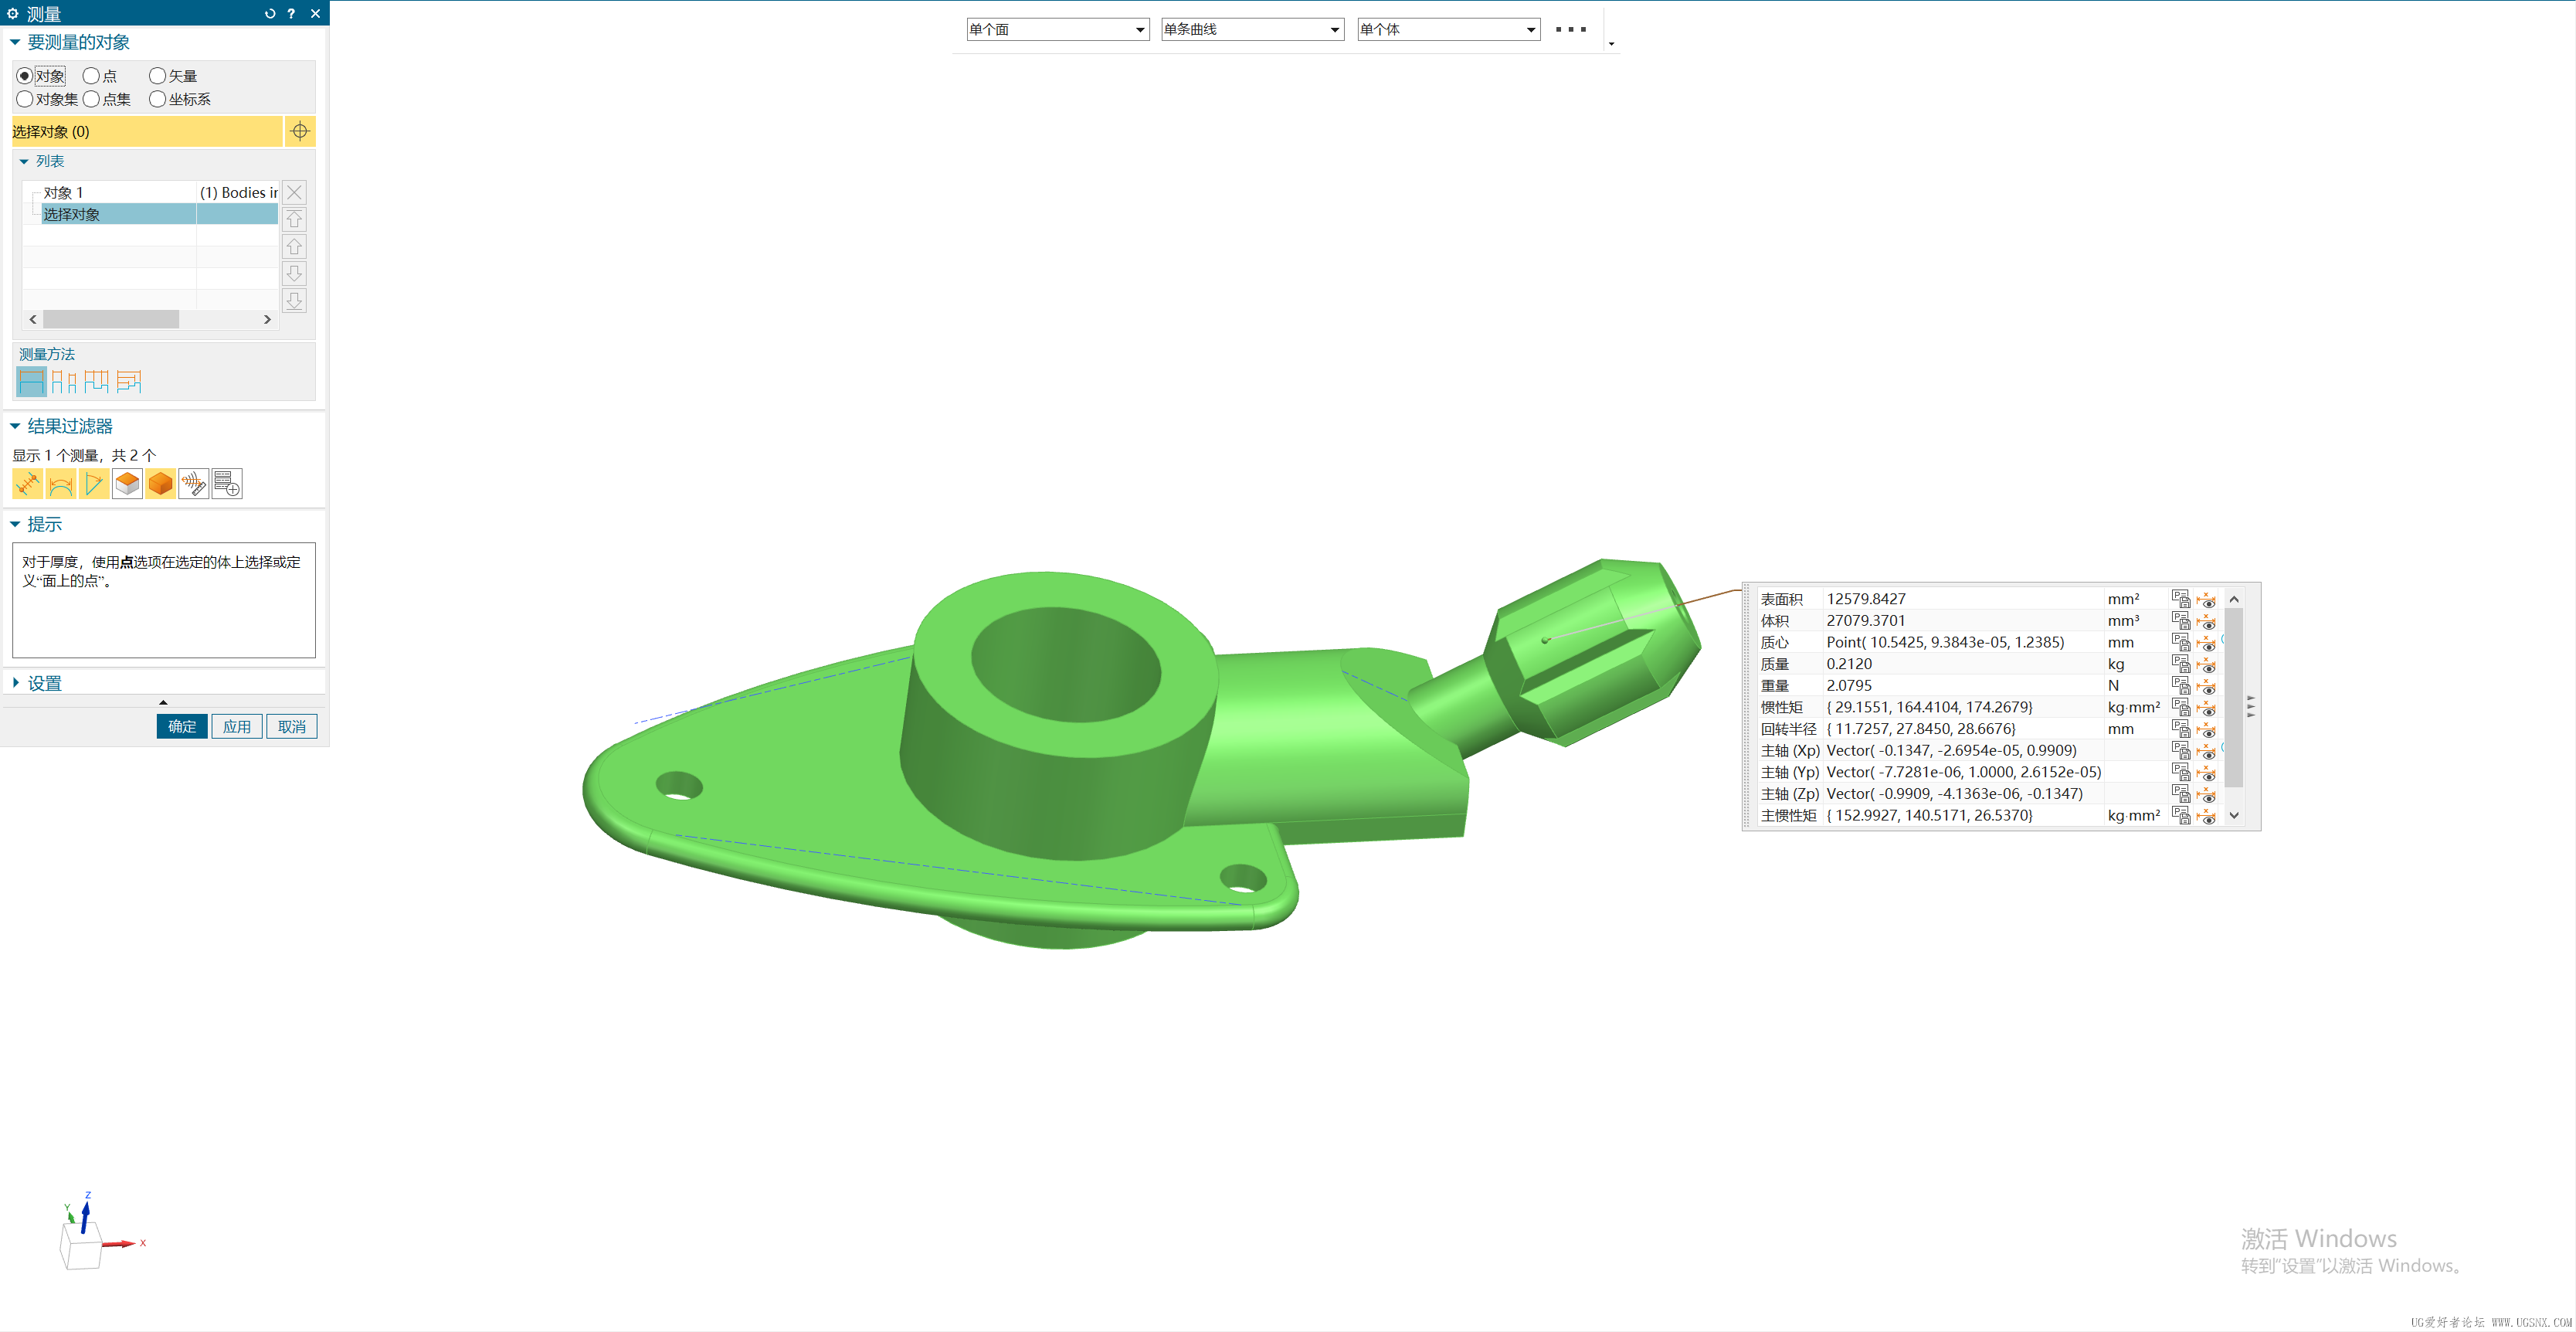Select the 点集 radio button

click(x=91, y=98)
